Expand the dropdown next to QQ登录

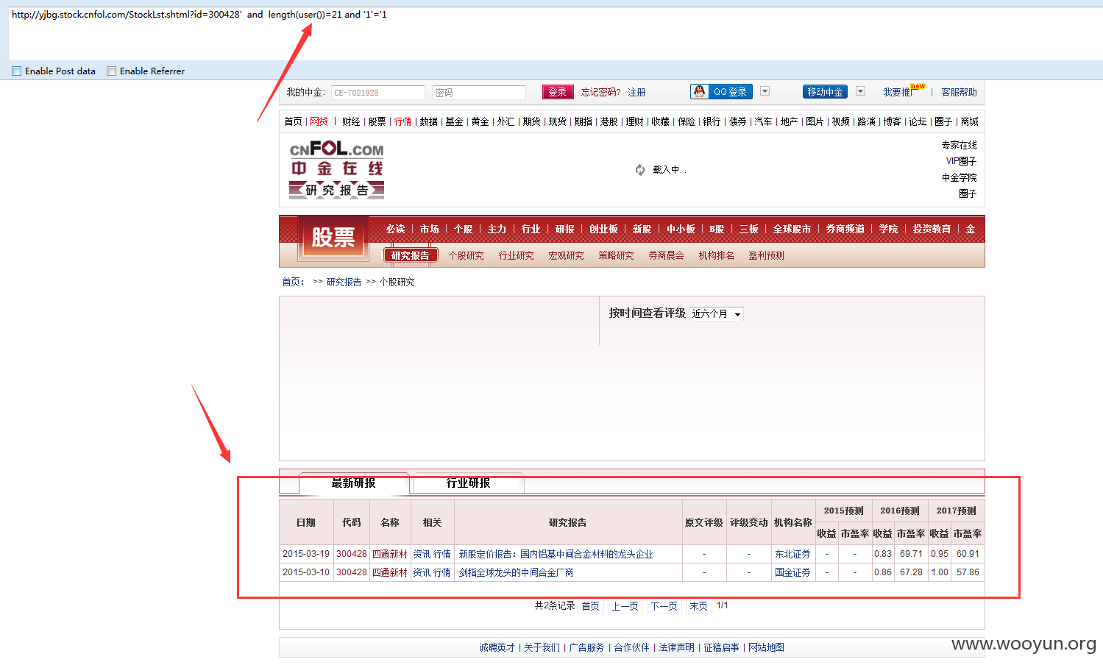765,91
